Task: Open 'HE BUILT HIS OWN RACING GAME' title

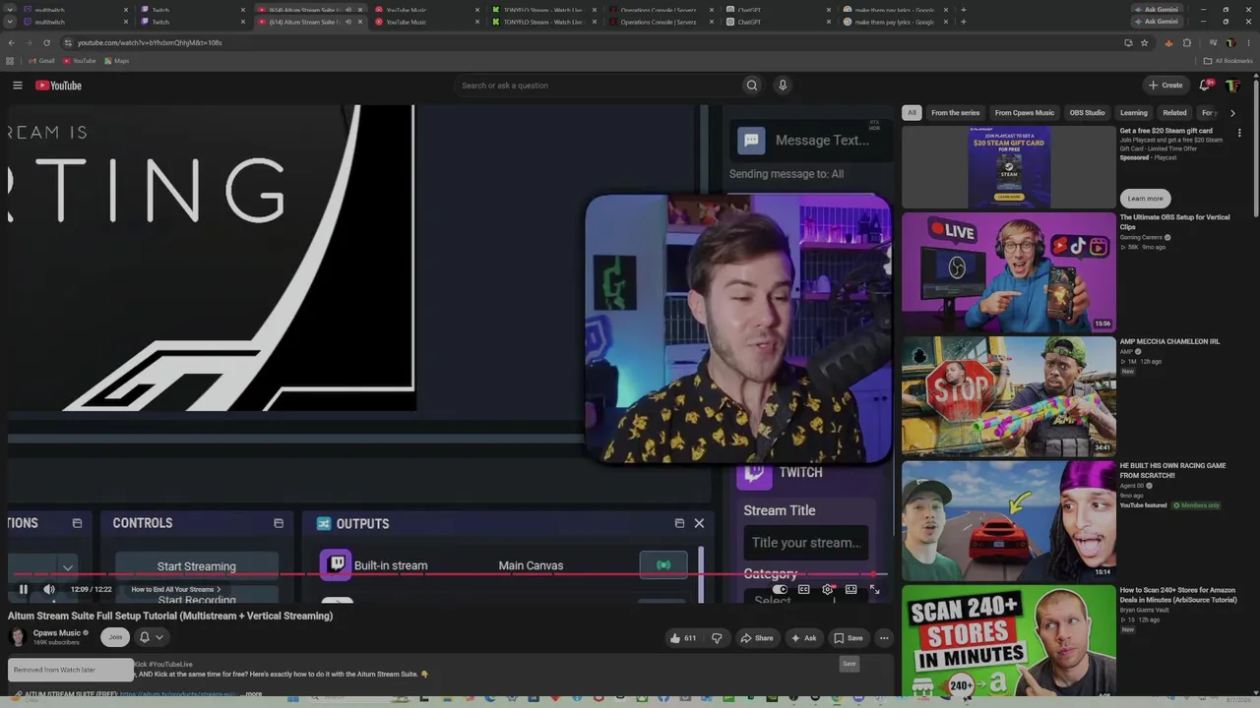Action: pyautogui.click(x=1172, y=470)
